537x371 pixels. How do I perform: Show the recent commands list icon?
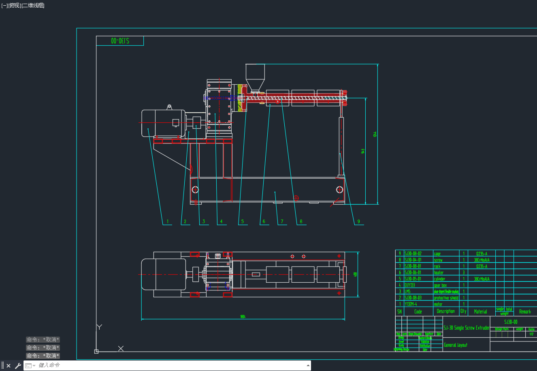coord(28,366)
